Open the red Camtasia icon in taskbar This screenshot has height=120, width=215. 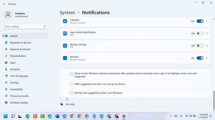pos(35,116)
